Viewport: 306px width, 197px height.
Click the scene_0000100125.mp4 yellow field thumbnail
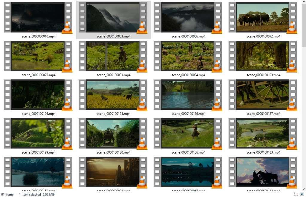pyautogui.click(x=113, y=95)
